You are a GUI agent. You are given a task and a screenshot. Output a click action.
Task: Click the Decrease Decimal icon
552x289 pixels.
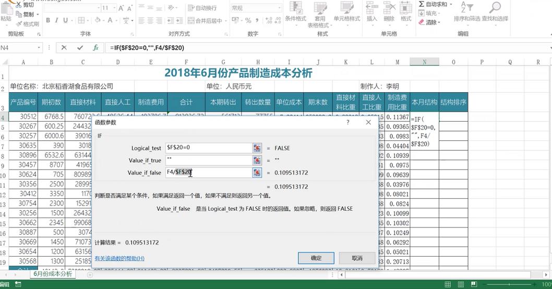tap(278, 21)
